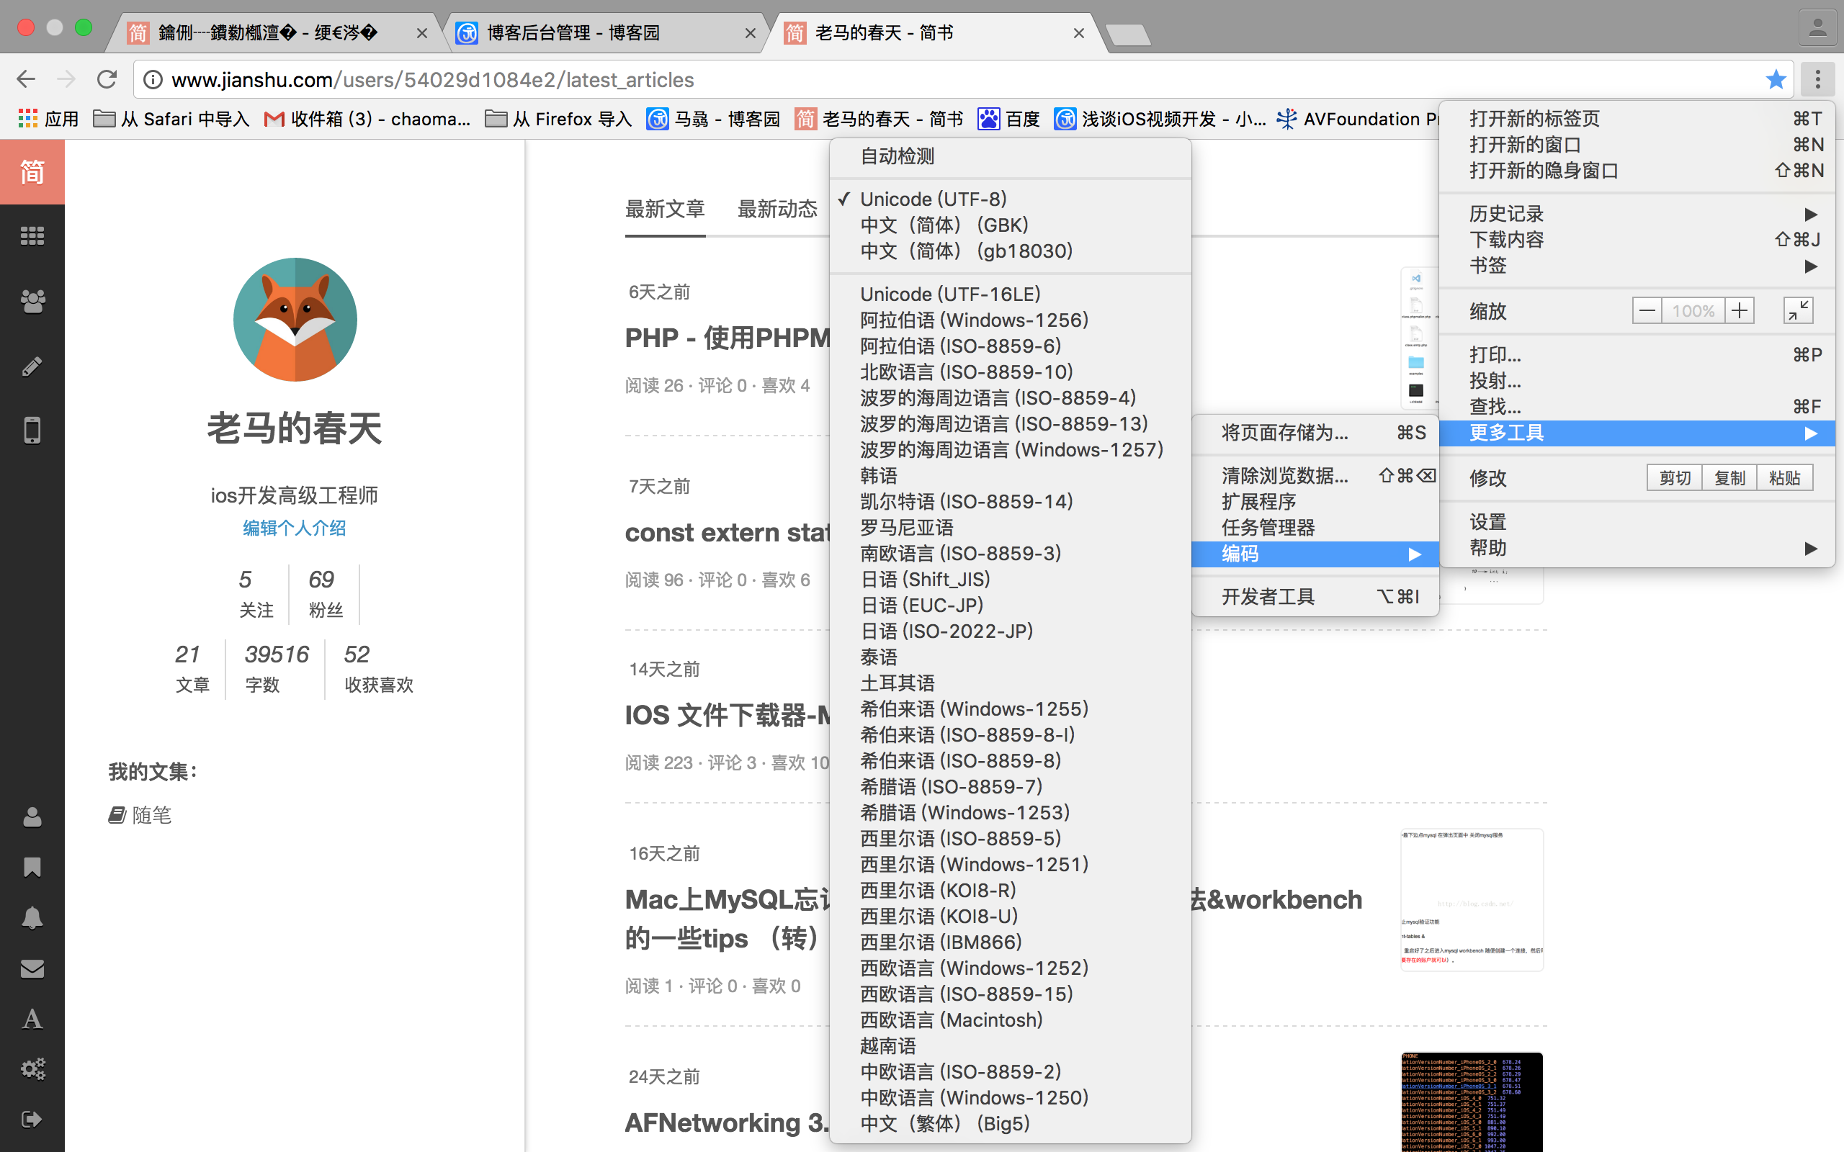The image size is (1844, 1152).
Task: Open the settings gears icon in sidebar
Action: tap(32, 1069)
